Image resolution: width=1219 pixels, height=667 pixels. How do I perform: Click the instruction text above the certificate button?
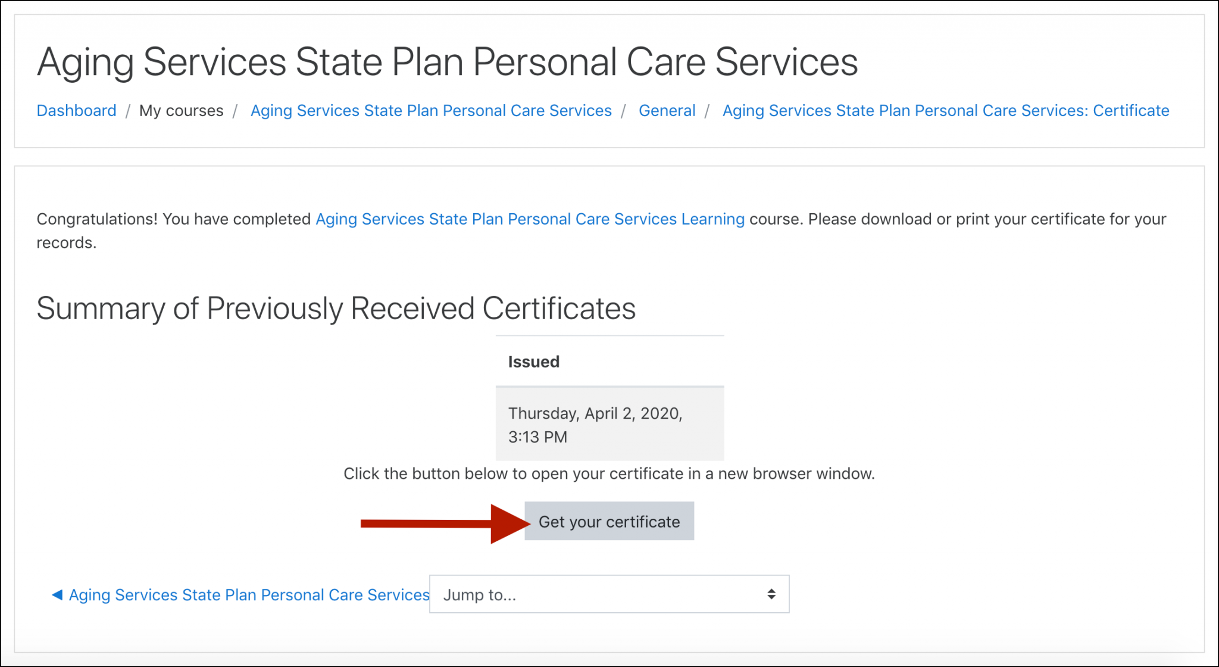[x=609, y=473]
